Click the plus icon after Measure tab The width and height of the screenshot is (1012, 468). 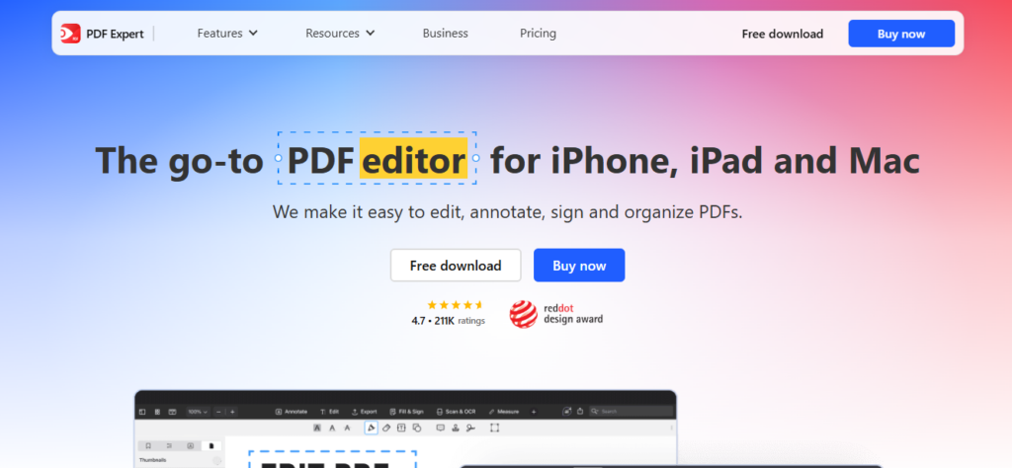tap(534, 412)
